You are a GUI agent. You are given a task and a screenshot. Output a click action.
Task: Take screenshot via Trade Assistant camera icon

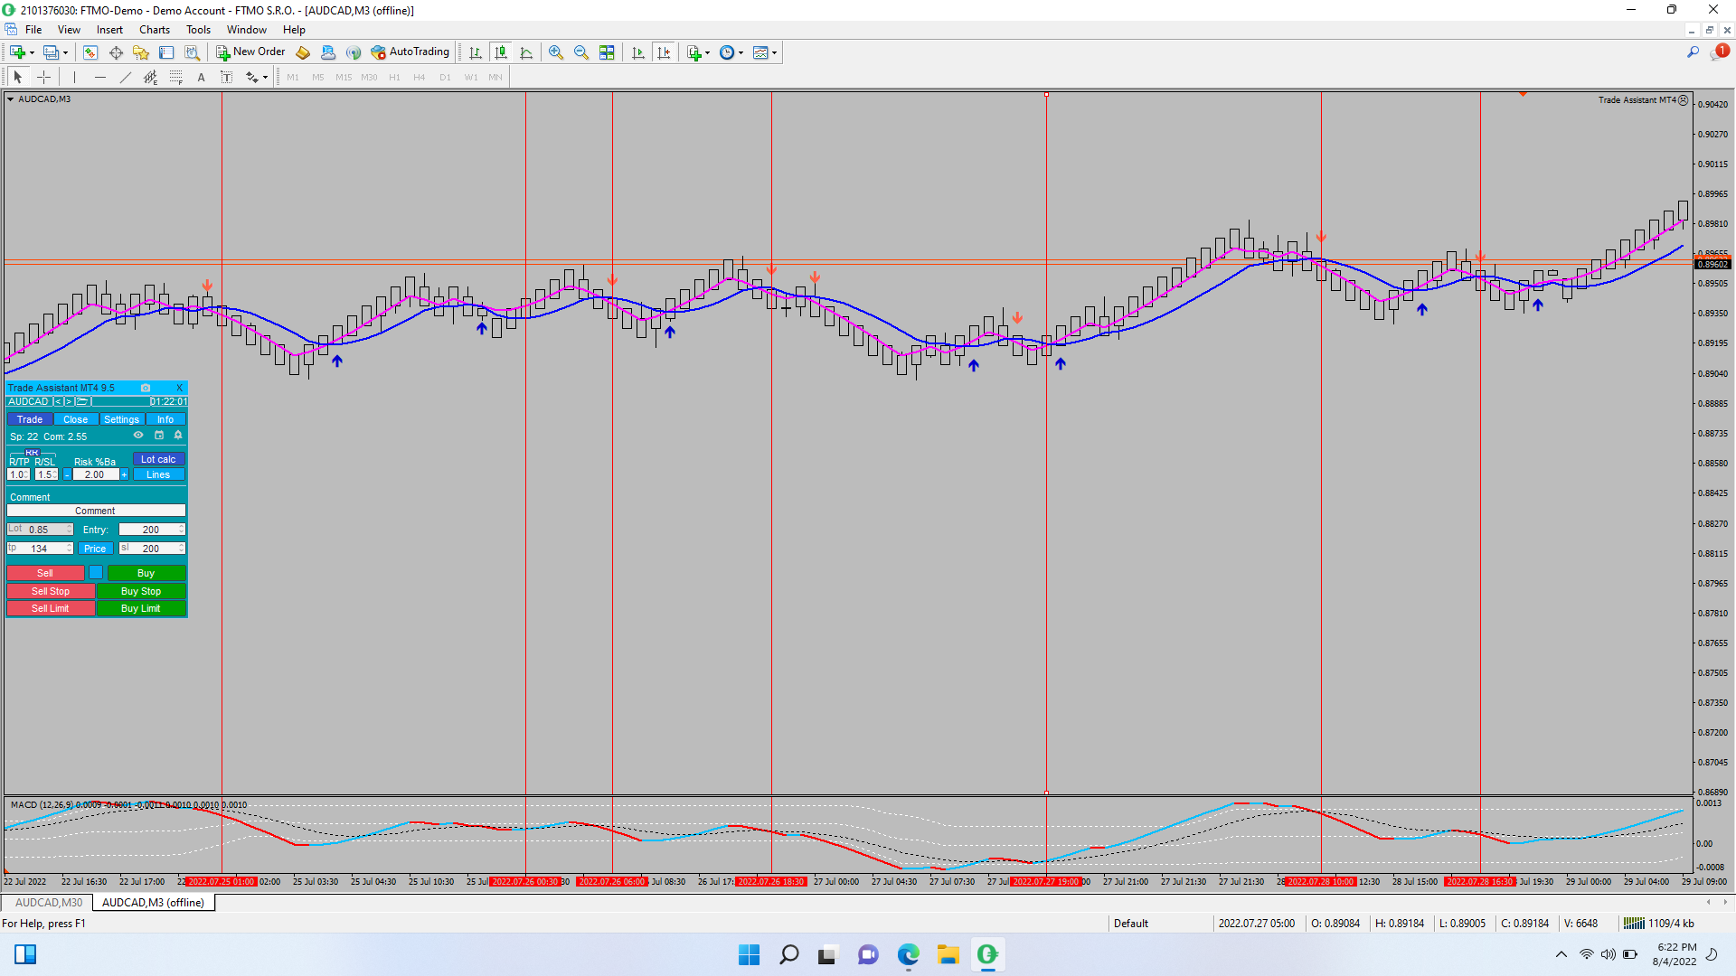point(146,388)
